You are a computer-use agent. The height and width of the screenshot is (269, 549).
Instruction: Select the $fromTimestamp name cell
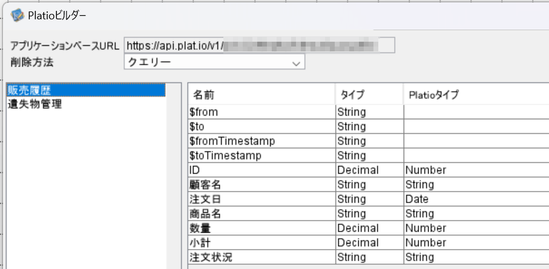pos(261,141)
